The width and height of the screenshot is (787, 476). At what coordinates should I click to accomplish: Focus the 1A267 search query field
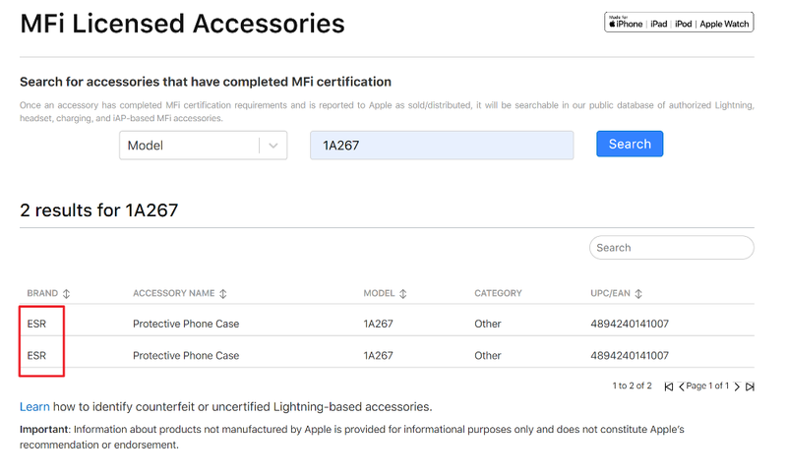pyautogui.click(x=442, y=146)
